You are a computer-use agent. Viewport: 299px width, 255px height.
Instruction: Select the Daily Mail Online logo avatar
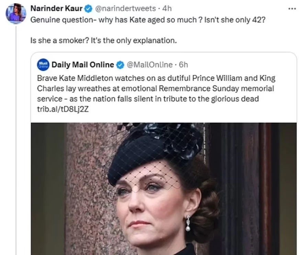[x=43, y=65]
